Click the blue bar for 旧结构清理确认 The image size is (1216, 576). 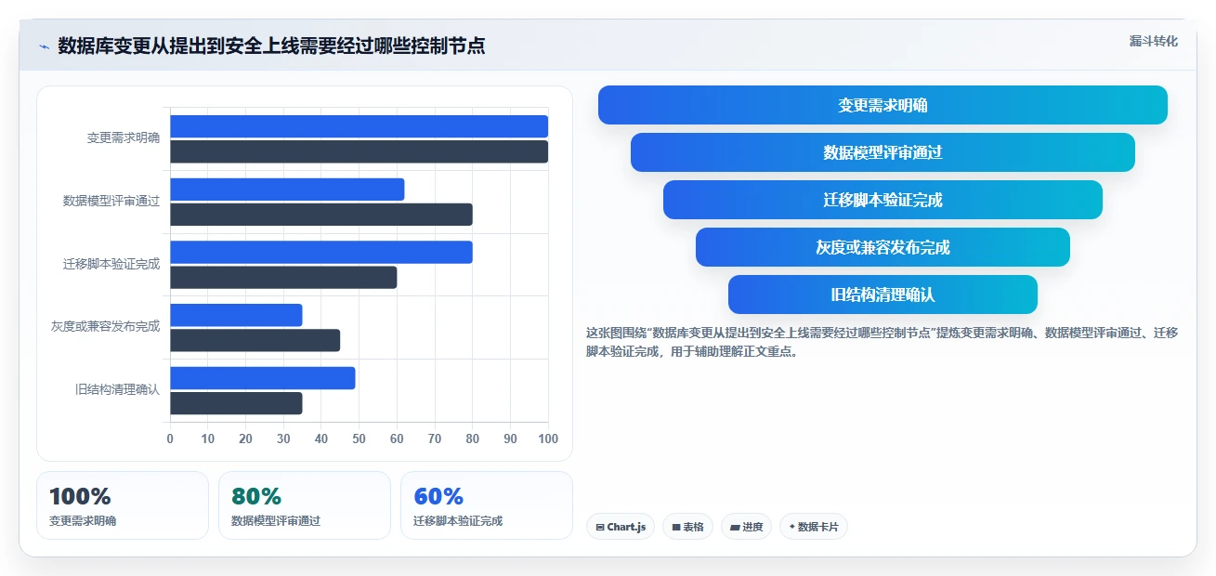263,378
